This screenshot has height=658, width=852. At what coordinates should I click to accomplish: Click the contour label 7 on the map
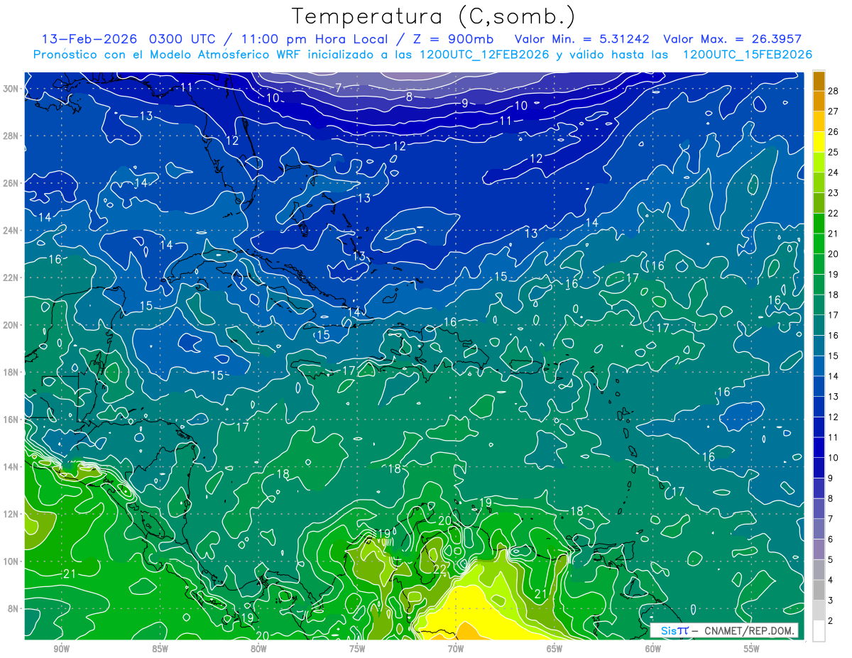[x=339, y=88]
